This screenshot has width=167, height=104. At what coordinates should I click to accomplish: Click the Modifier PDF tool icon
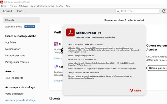56,44
